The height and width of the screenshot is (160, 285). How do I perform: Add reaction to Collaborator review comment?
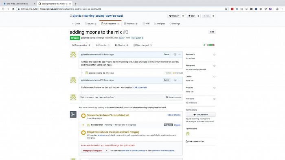click(x=175, y=80)
